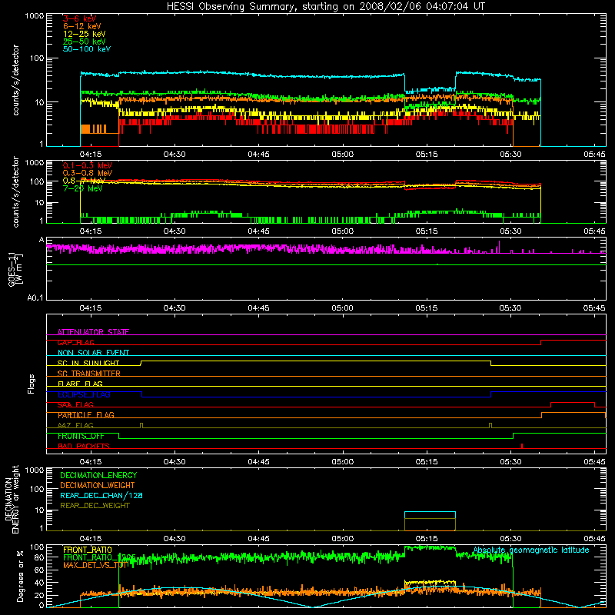The height and width of the screenshot is (615, 615).
Task: Click the green FRONT_RATIO_1225 legend label
Action: pyautogui.click(x=99, y=557)
